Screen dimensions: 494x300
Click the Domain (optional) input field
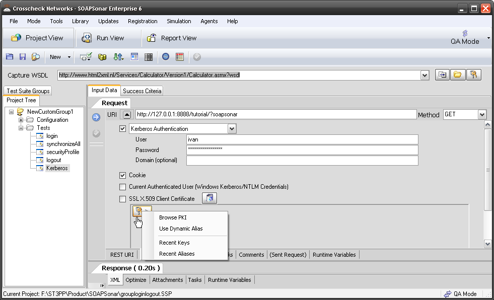[302, 160]
